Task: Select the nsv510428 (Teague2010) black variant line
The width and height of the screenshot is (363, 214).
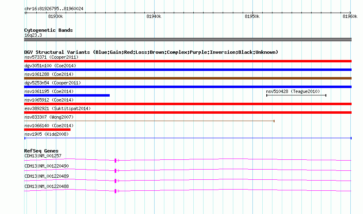Action: pyautogui.click(x=297, y=95)
